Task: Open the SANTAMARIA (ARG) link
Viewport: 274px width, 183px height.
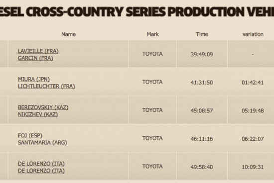Action: tap(42, 143)
